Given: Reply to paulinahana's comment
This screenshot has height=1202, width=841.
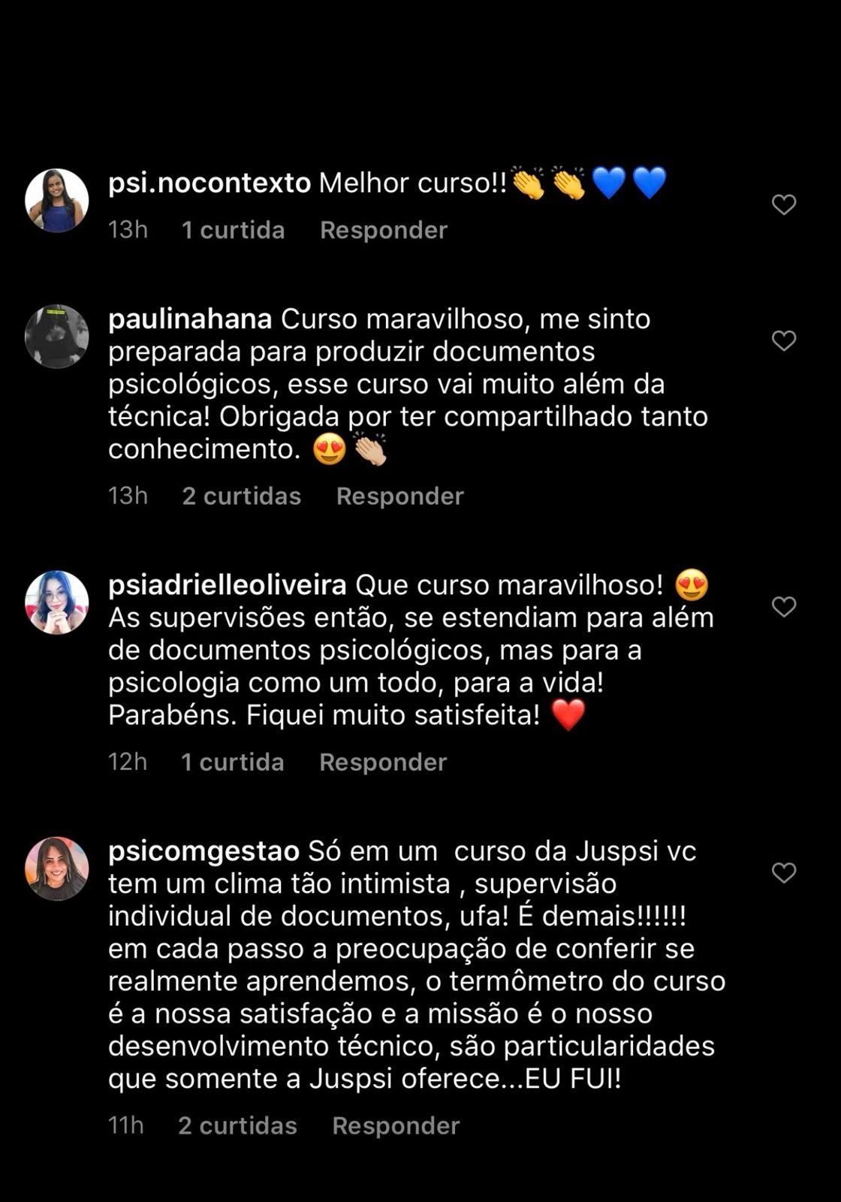Looking at the screenshot, I should pyautogui.click(x=400, y=496).
